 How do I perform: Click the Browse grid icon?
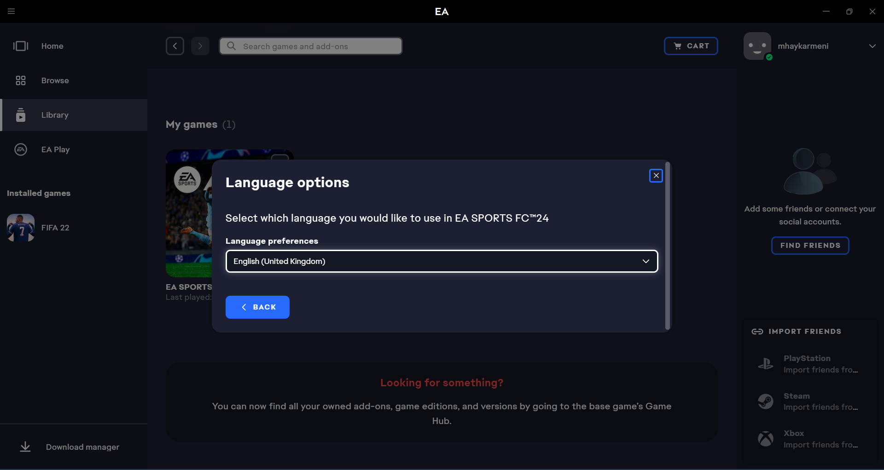pyautogui.click(x=21, y=80)
